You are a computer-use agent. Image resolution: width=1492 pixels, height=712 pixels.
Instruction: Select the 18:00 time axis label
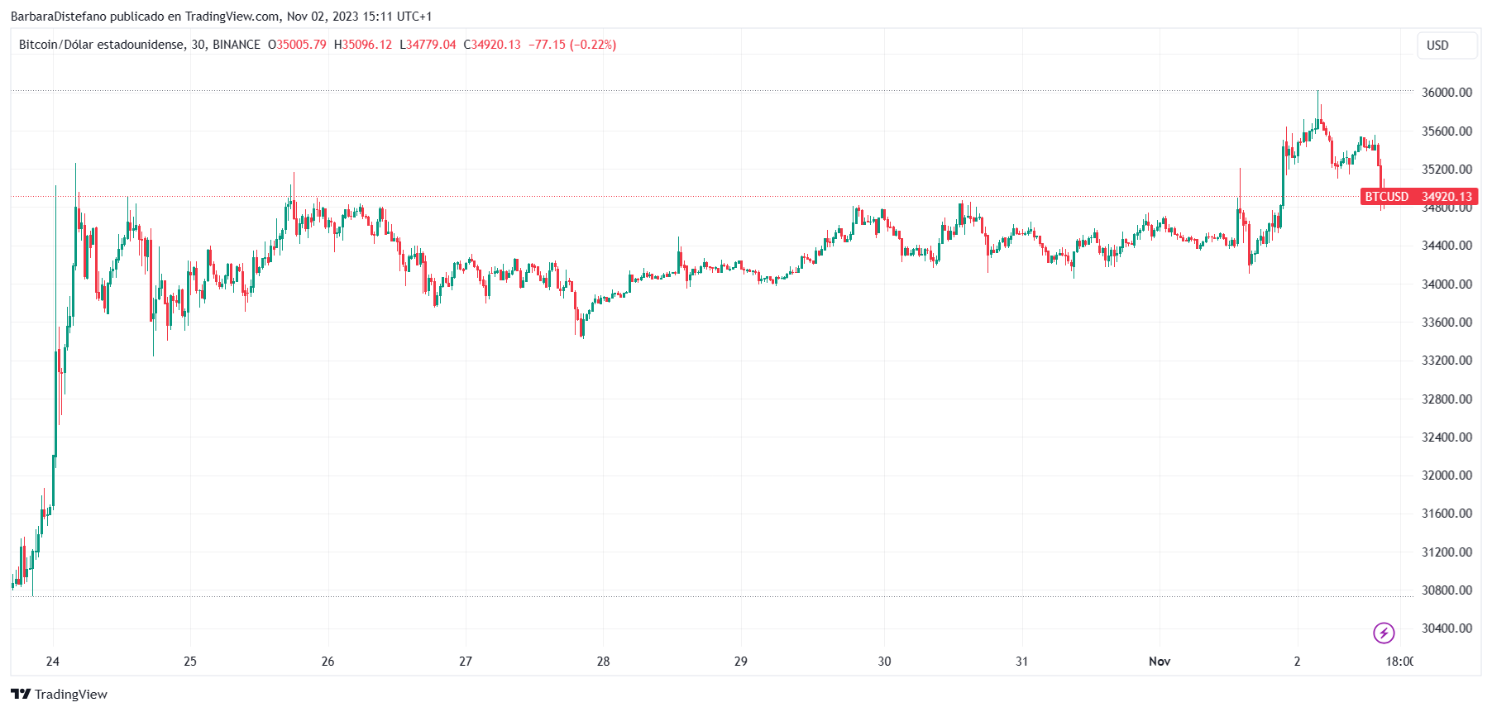pos(1399,661)
